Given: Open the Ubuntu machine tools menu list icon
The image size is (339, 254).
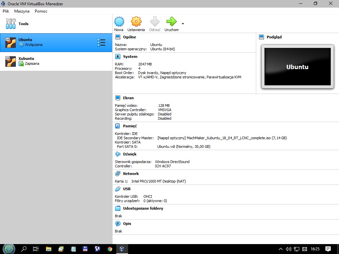Looking at the screenshot, I should [x=101, y=43].
